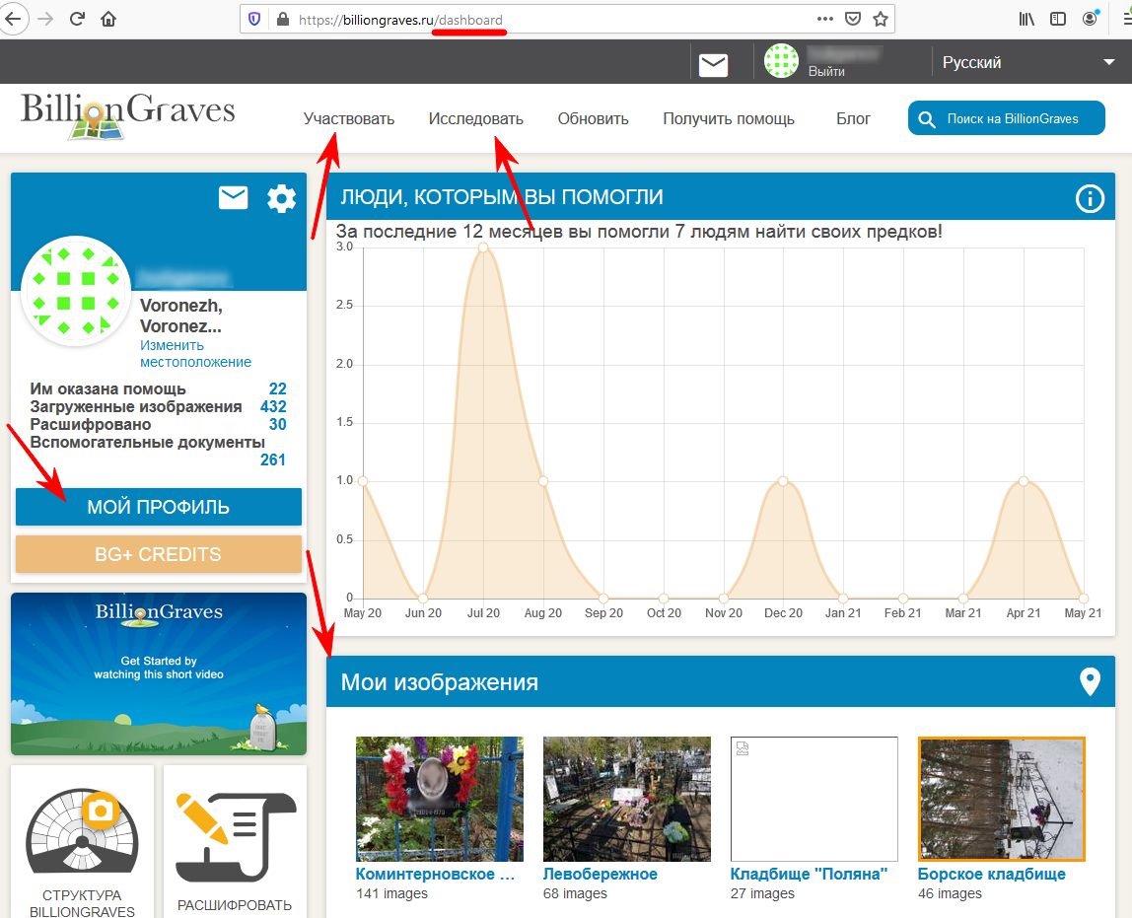Click the browser address bar URL
Screen dimensions: 1132x918
tap(400, 20)
